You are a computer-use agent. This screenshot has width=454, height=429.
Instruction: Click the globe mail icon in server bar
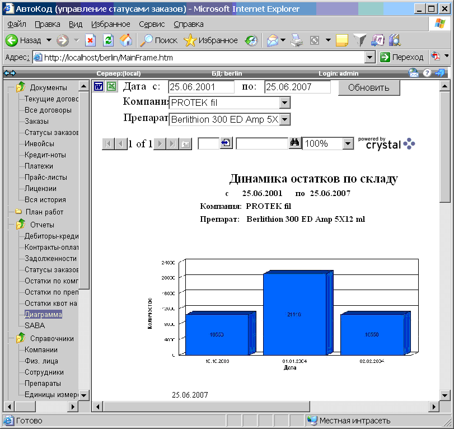413,73
